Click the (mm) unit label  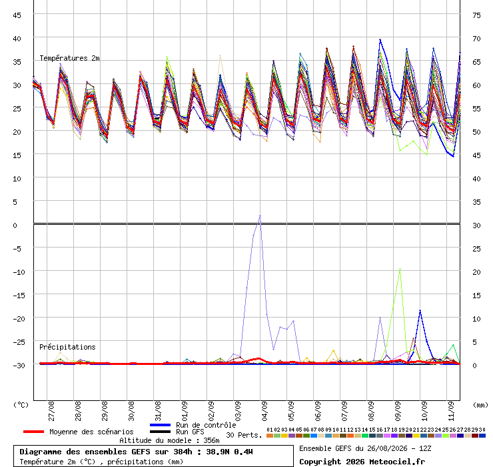[480, 405]
